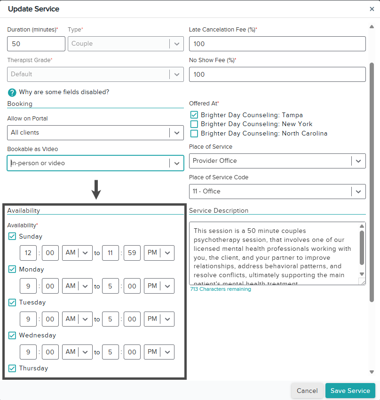The height and width of the screenshot is (400, 380).
Task: Click the description textarea resize handle
Action: (363, 281)
